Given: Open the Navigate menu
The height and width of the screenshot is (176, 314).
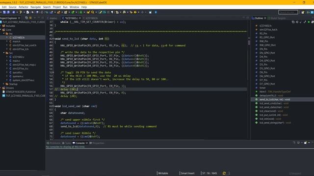Looking at the screenshot, I should [x=36, y=7].
